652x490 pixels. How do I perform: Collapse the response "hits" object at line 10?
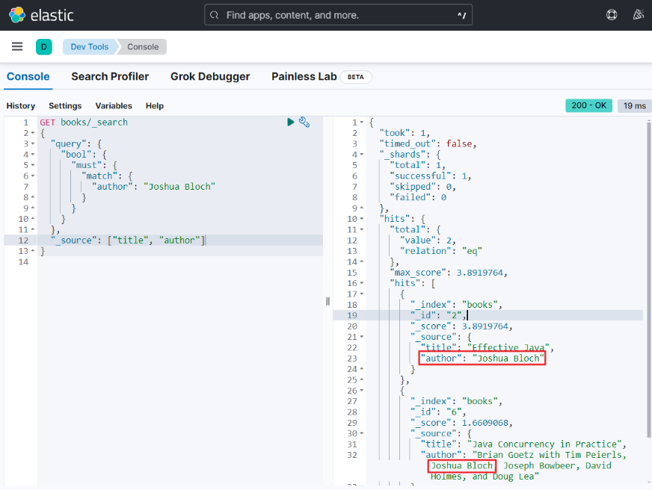pos(362,220)
